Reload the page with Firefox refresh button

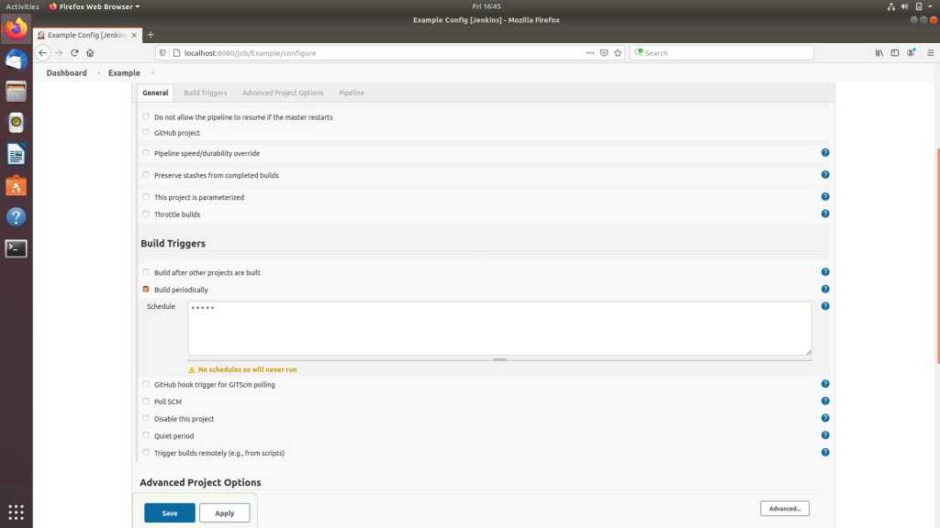coord(74,53)
